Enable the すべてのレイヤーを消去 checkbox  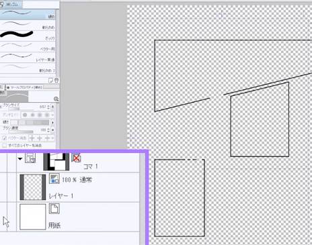(4, 146)
